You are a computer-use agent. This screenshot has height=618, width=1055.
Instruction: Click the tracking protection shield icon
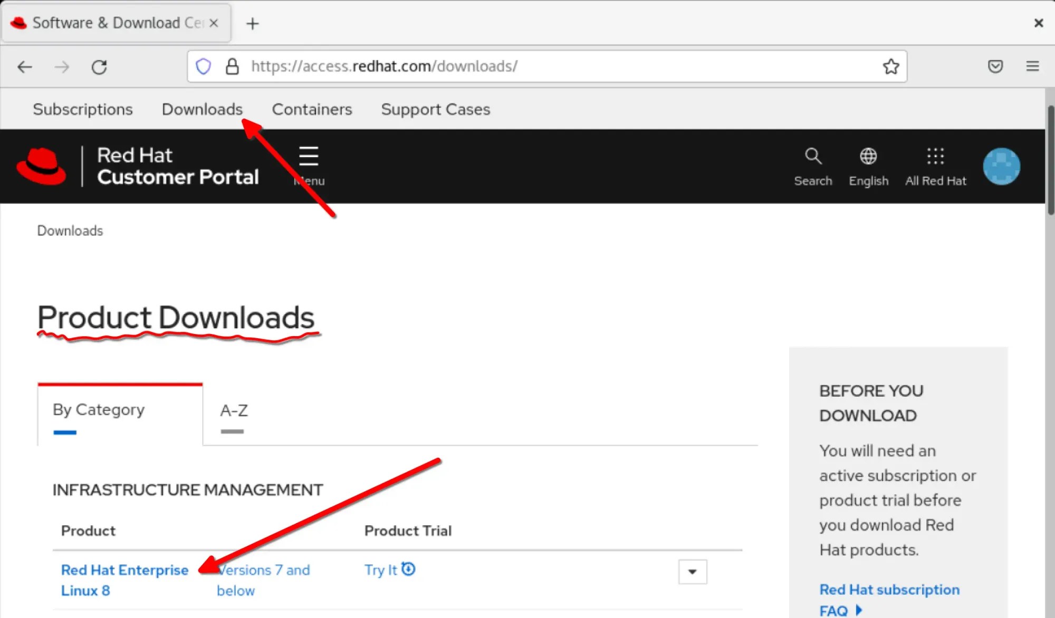pos(203,66)
